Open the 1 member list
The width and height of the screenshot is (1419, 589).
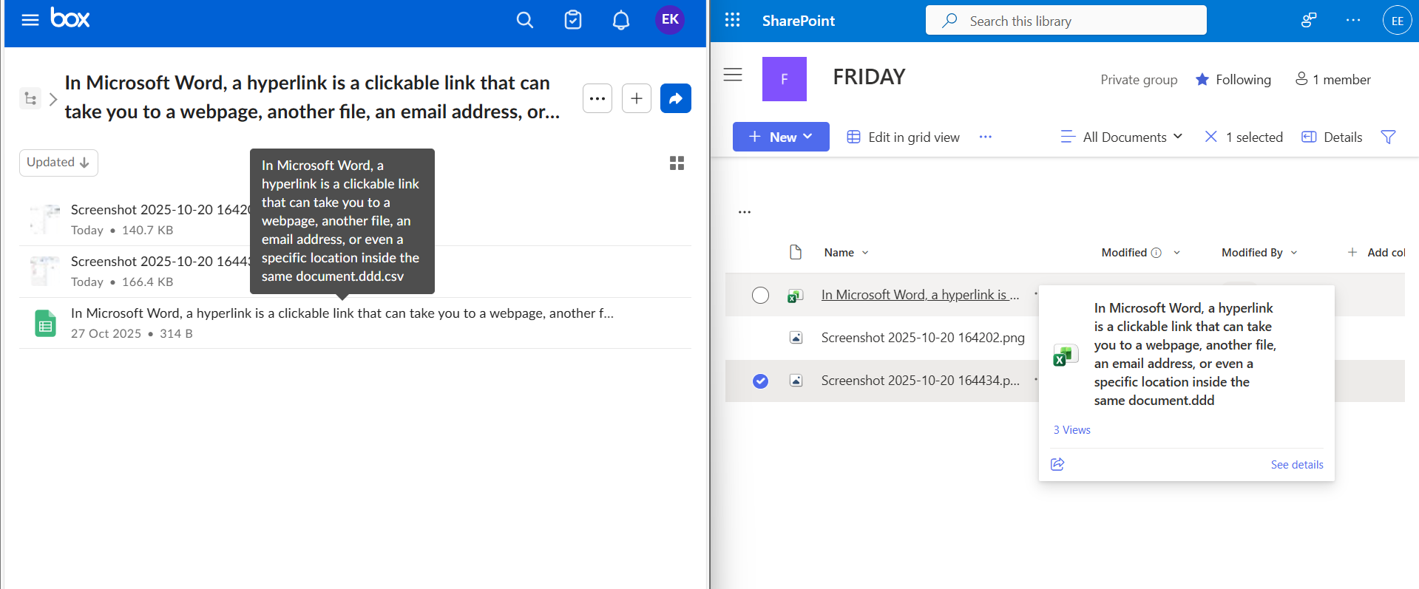click(x=1333, y=79)
